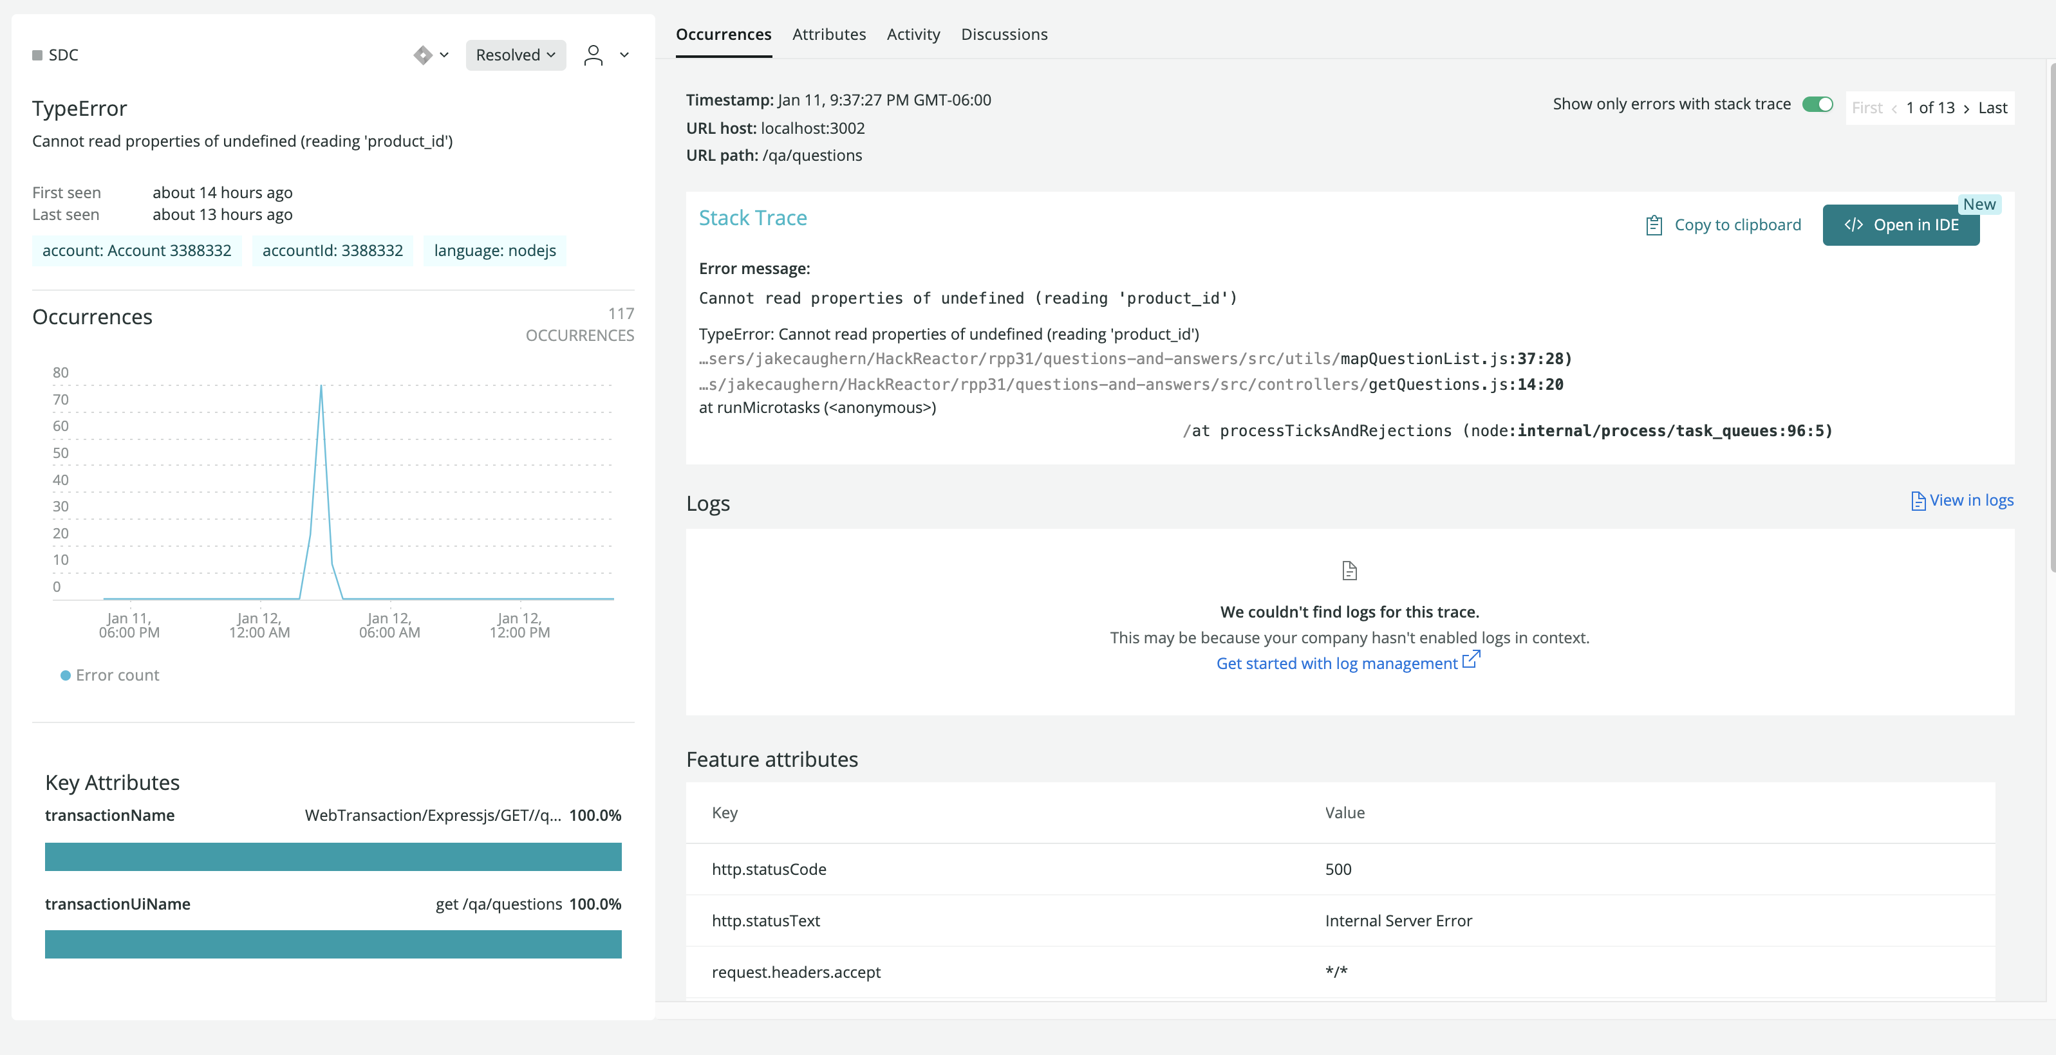The width and height of the screenshot is (2056, 1055).
Task: Click the request.headers.accept key
Action: coord(796,972)
